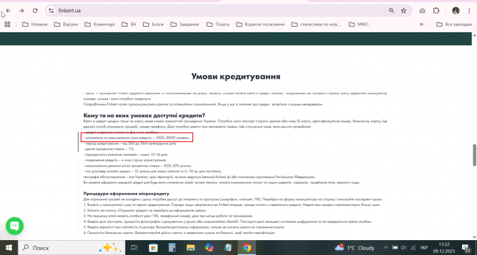Image resolution: width=477 pixels, height=255 pixels.
Task: Switch to Chrome on the taskbar
Action: (x=247, y=248)
